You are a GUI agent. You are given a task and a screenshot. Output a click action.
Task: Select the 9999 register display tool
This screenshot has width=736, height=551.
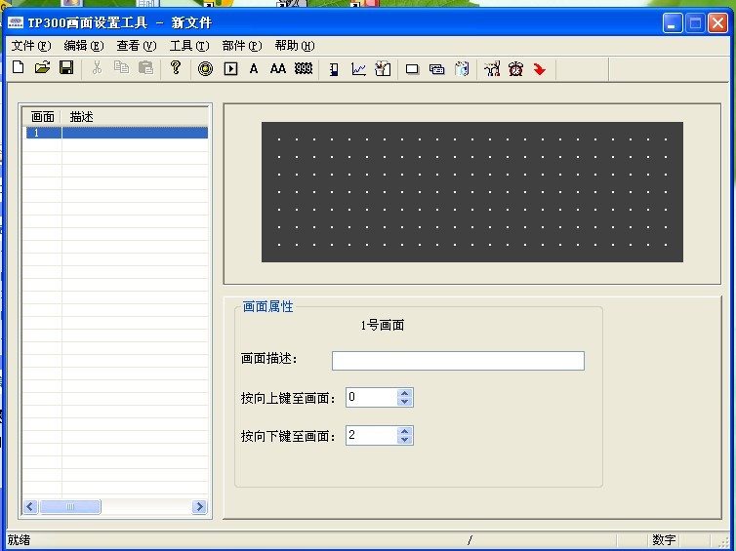coord(304,68)
